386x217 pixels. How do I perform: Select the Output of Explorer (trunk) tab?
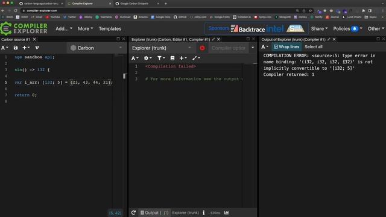pyautogui.click(x=294, y=39)
